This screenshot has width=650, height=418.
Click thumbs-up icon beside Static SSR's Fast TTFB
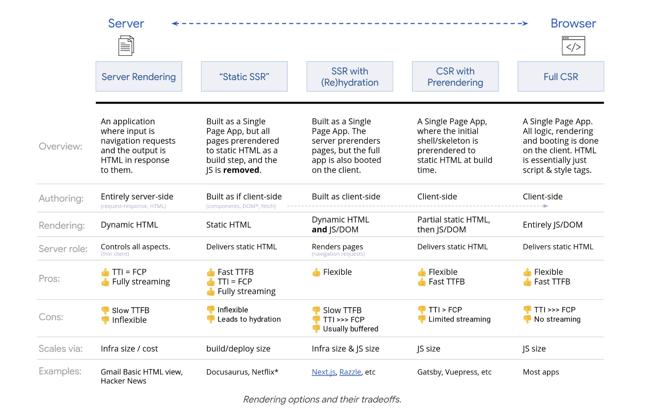[x=211, y=272]
